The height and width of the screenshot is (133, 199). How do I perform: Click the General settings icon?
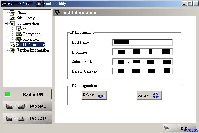[x=19, y=29]
